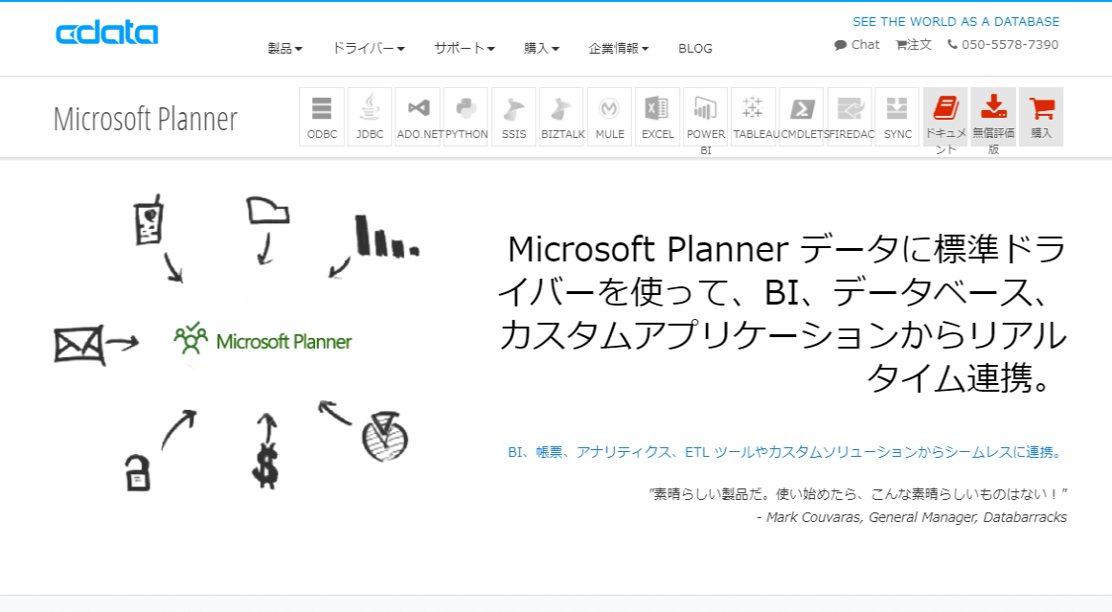Screen dimensions: 1112x612
Task: Click the Mark Couvaras testimonial attribution
Action: [x=911, y=517]
